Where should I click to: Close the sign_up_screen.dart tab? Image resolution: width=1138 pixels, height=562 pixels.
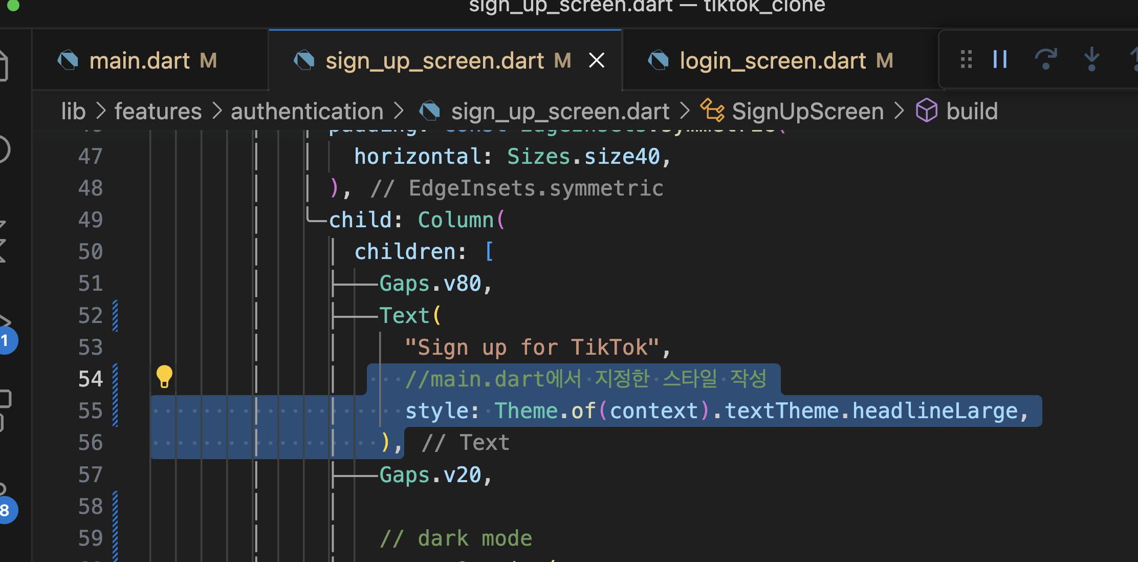(597, 61)
